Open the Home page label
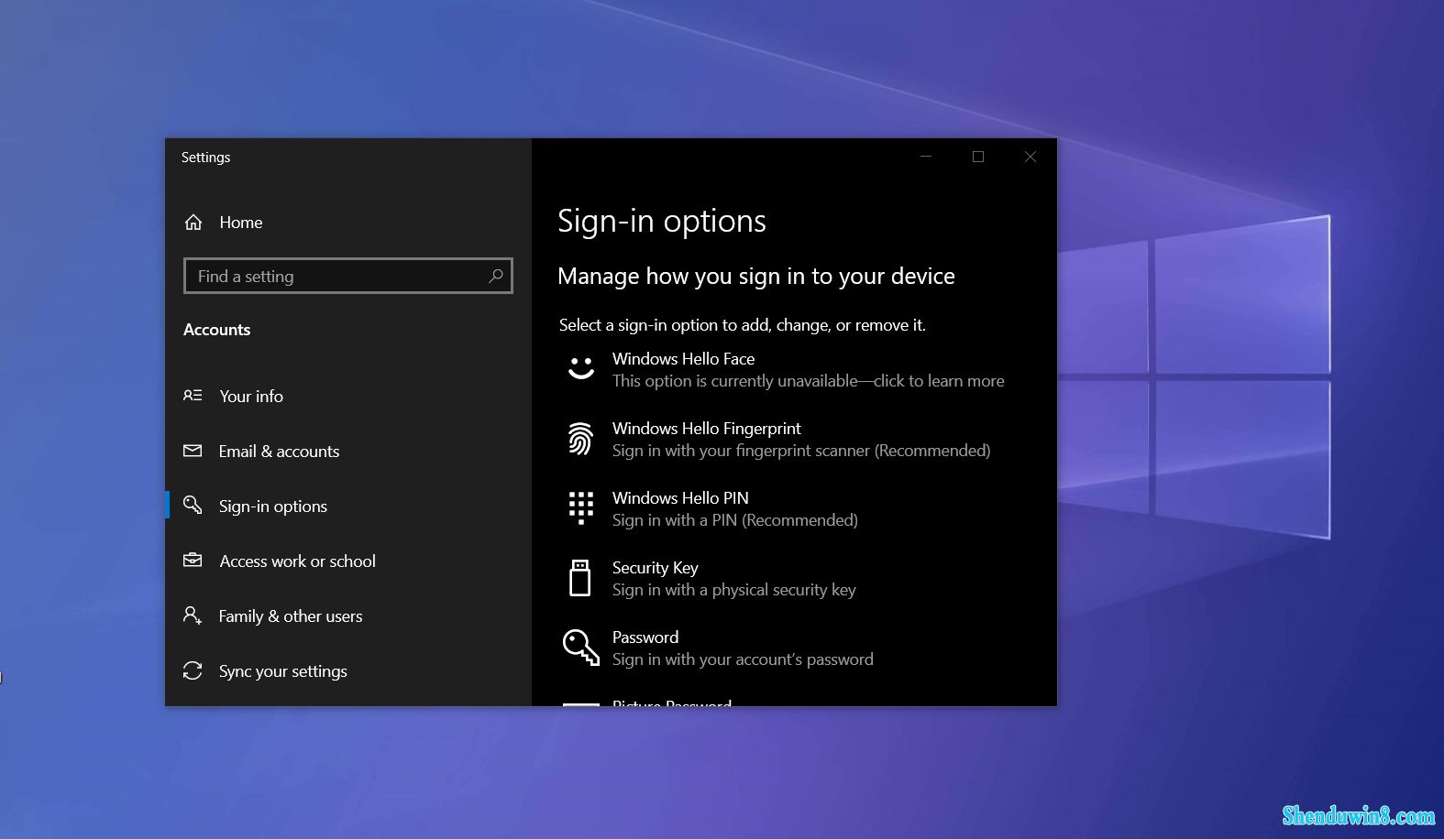1444x839 pixels. pos(241,222)
